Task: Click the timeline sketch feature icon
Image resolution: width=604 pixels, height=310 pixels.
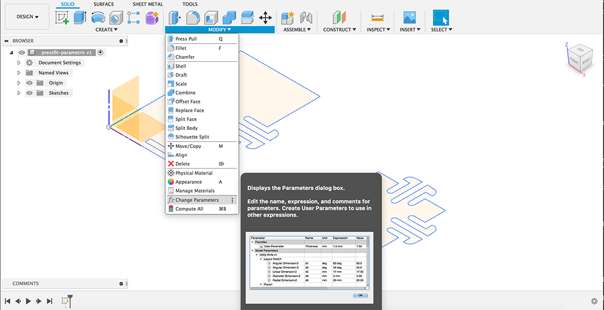Action: pyautogui.click(x=65, y=301)
